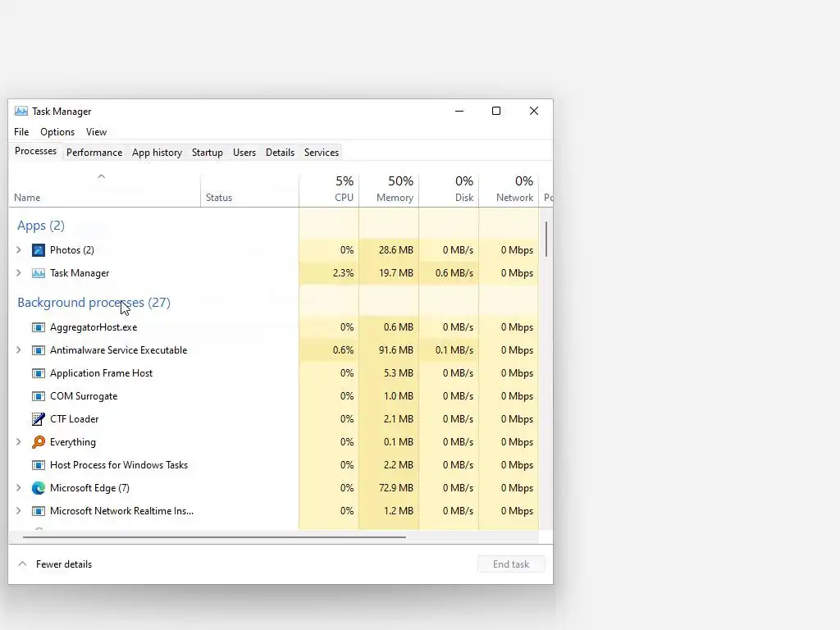
Task: Expand the Everything process row
Action: pyautogui.click(x=19, y=442)
